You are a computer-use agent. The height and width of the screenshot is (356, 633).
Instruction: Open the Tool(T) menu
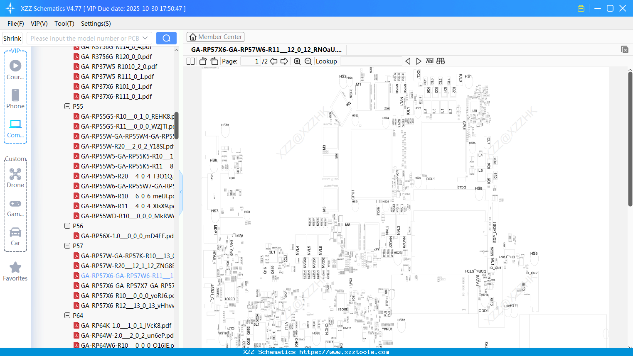64,24
